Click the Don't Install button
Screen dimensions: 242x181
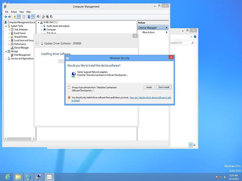tap(164, 87)
